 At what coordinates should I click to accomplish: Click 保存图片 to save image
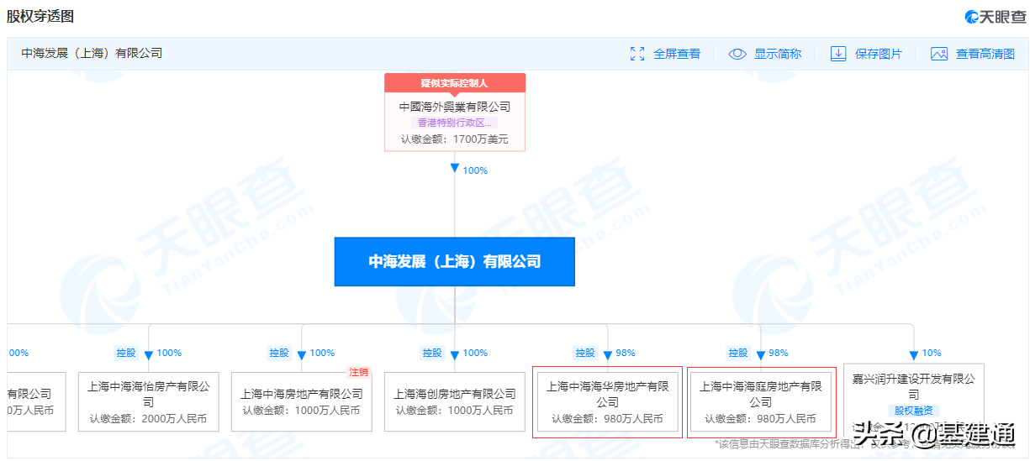[879, 54]
